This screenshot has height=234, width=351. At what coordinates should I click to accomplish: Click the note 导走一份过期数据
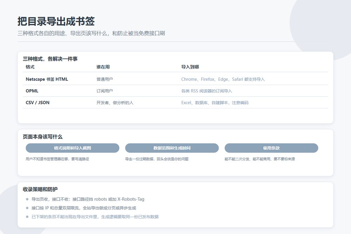pos(157,159)
